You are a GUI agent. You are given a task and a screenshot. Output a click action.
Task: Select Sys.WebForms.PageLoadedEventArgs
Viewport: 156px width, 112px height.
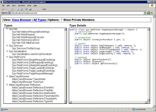[x=33, y=68]
